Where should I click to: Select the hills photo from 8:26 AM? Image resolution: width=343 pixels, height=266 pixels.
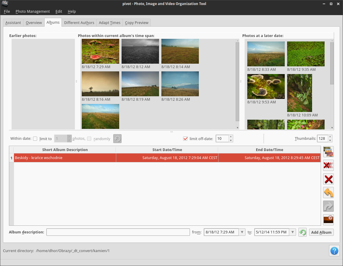pyautogui.click(x=180, y=84)
